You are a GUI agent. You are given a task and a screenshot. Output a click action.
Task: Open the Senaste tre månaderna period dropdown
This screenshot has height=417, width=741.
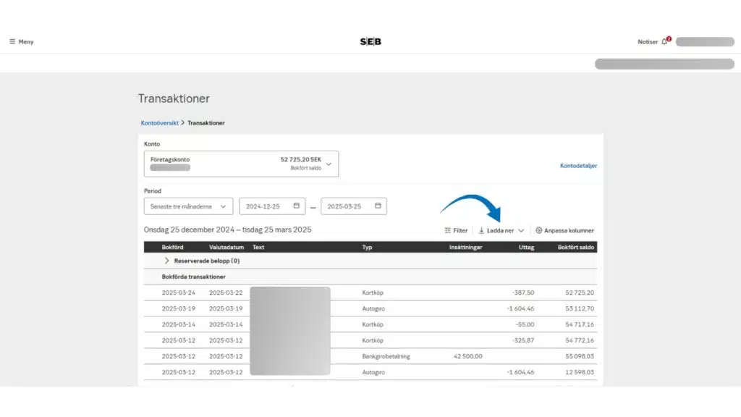(188, 206)
